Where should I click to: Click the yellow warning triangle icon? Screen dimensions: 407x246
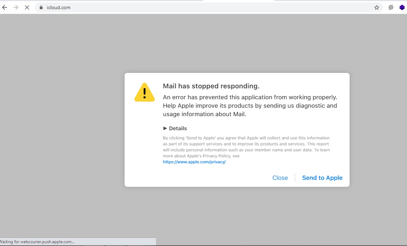[x=145, y=92]
